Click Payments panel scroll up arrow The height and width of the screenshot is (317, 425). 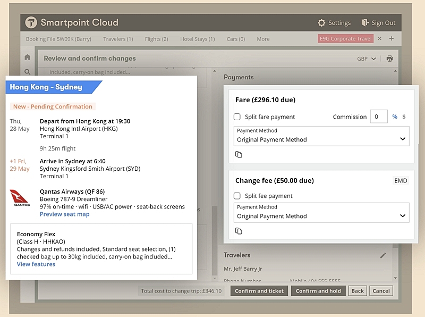(x=395, y=71)
